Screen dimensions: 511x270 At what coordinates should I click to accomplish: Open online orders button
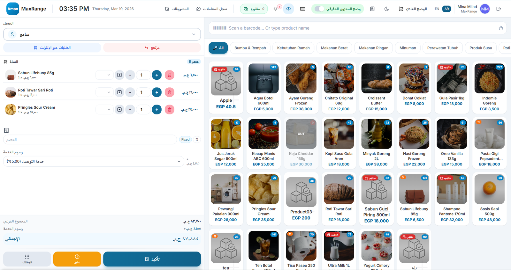click(52, 48)
